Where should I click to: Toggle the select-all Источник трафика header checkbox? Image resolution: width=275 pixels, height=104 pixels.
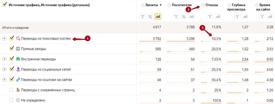pyautogui.click(x=5, y=5)
